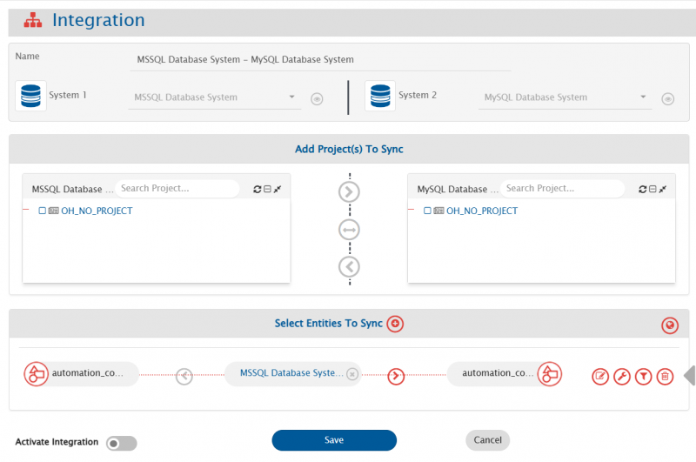
Task: Check OH_NO_PROJECT in MSSQL Database panel
Action: (43, 211)
